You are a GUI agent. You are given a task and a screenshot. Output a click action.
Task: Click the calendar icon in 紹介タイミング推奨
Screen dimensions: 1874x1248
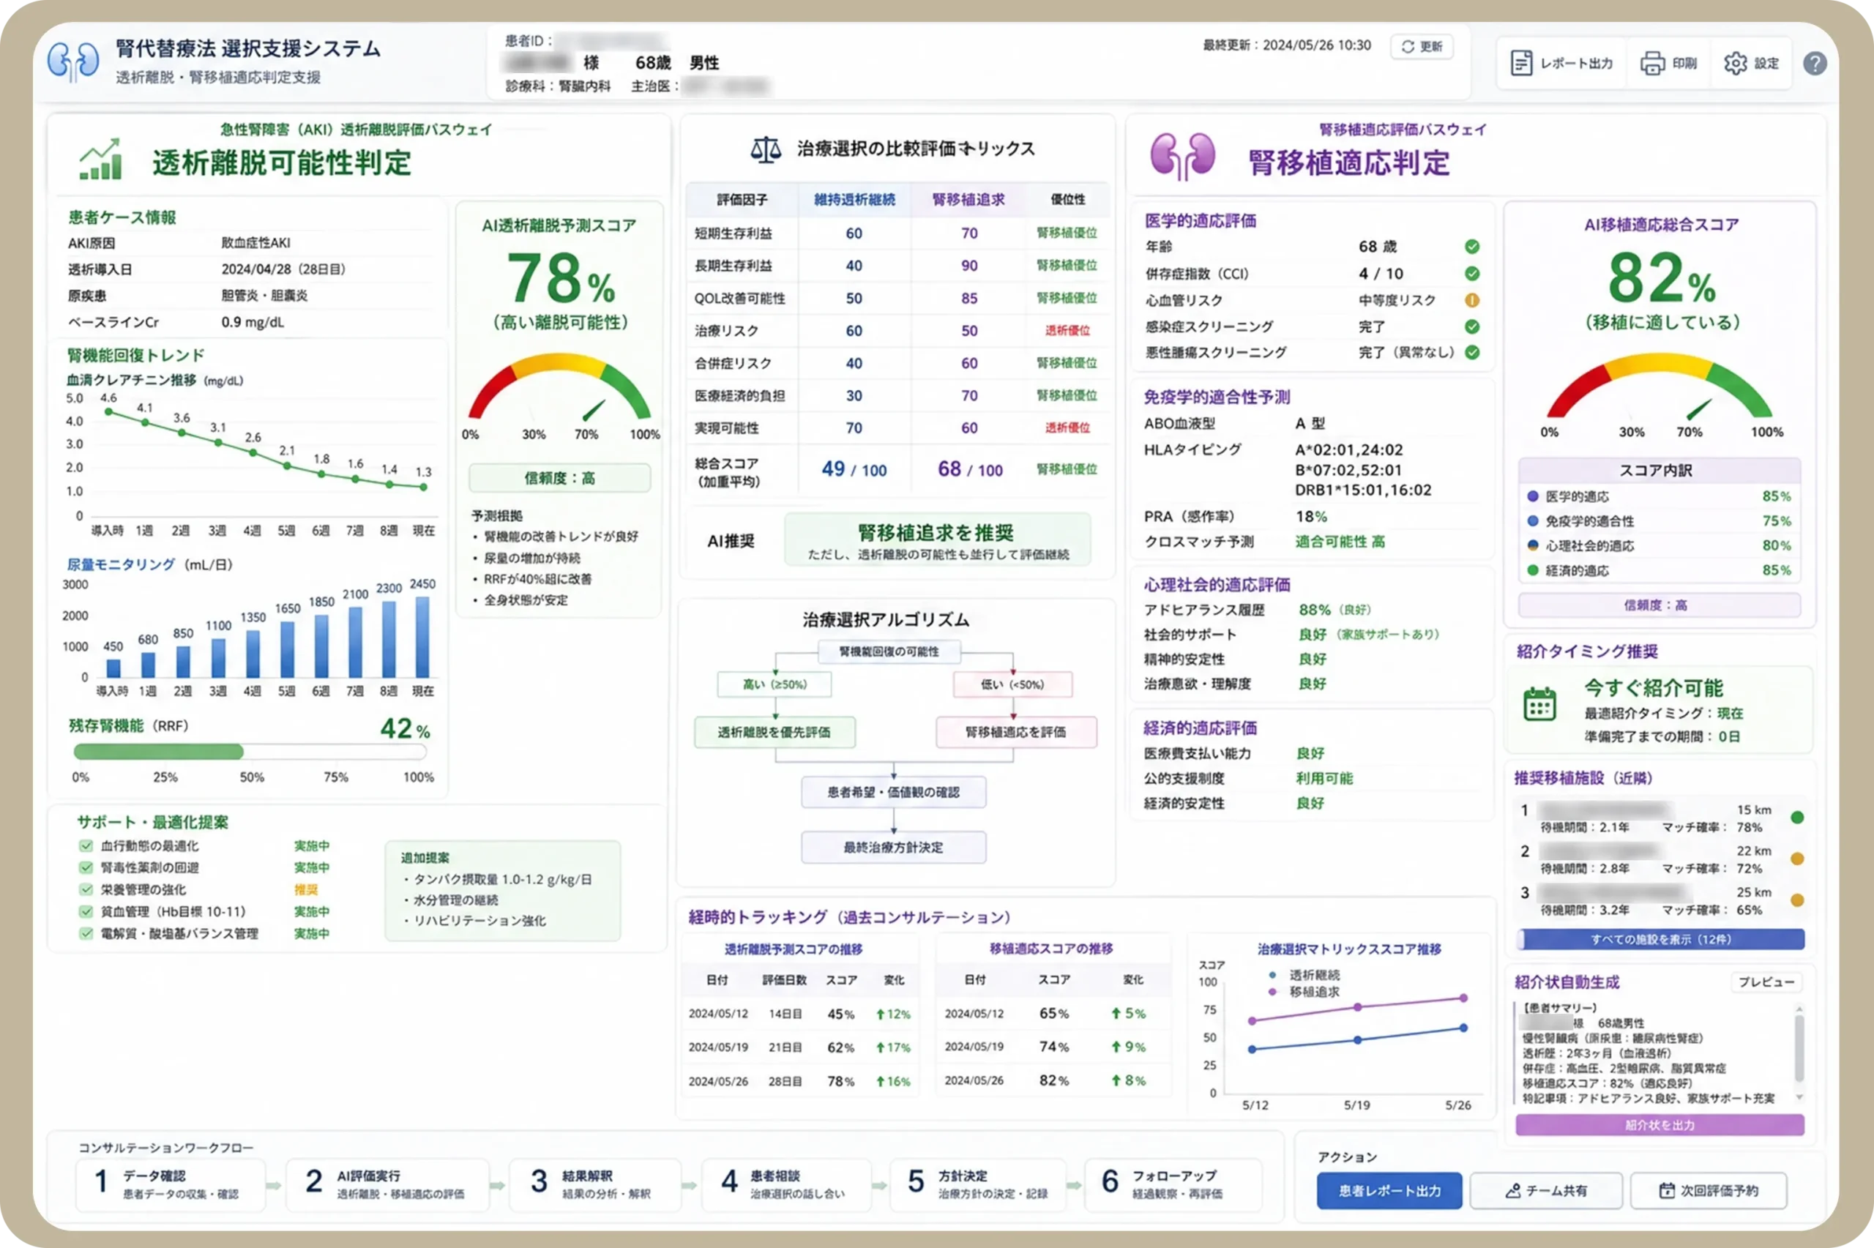click(x=1539, y=703)
